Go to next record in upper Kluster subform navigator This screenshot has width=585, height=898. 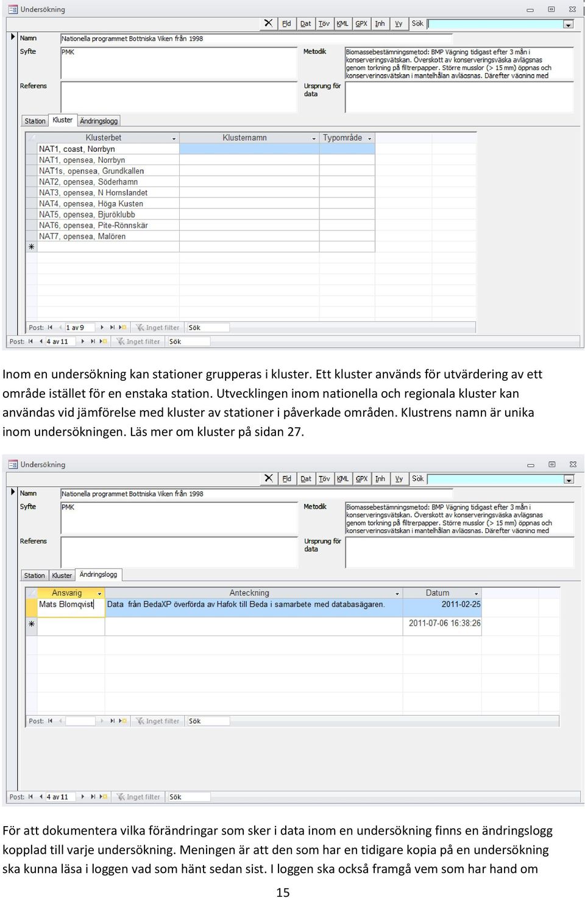102,328
